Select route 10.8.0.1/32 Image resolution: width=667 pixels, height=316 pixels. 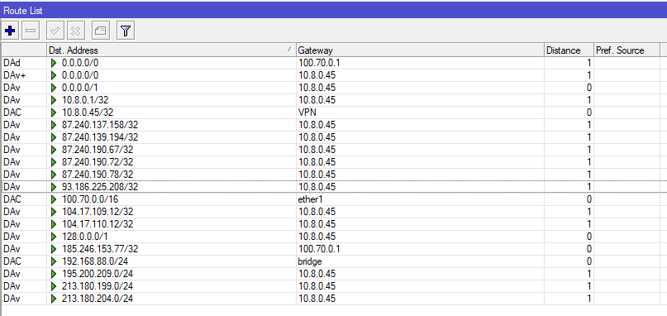[334, 100]
